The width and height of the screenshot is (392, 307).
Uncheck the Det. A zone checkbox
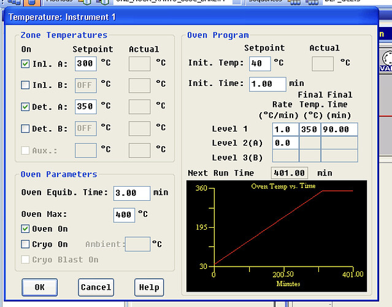tap(25, 107)
